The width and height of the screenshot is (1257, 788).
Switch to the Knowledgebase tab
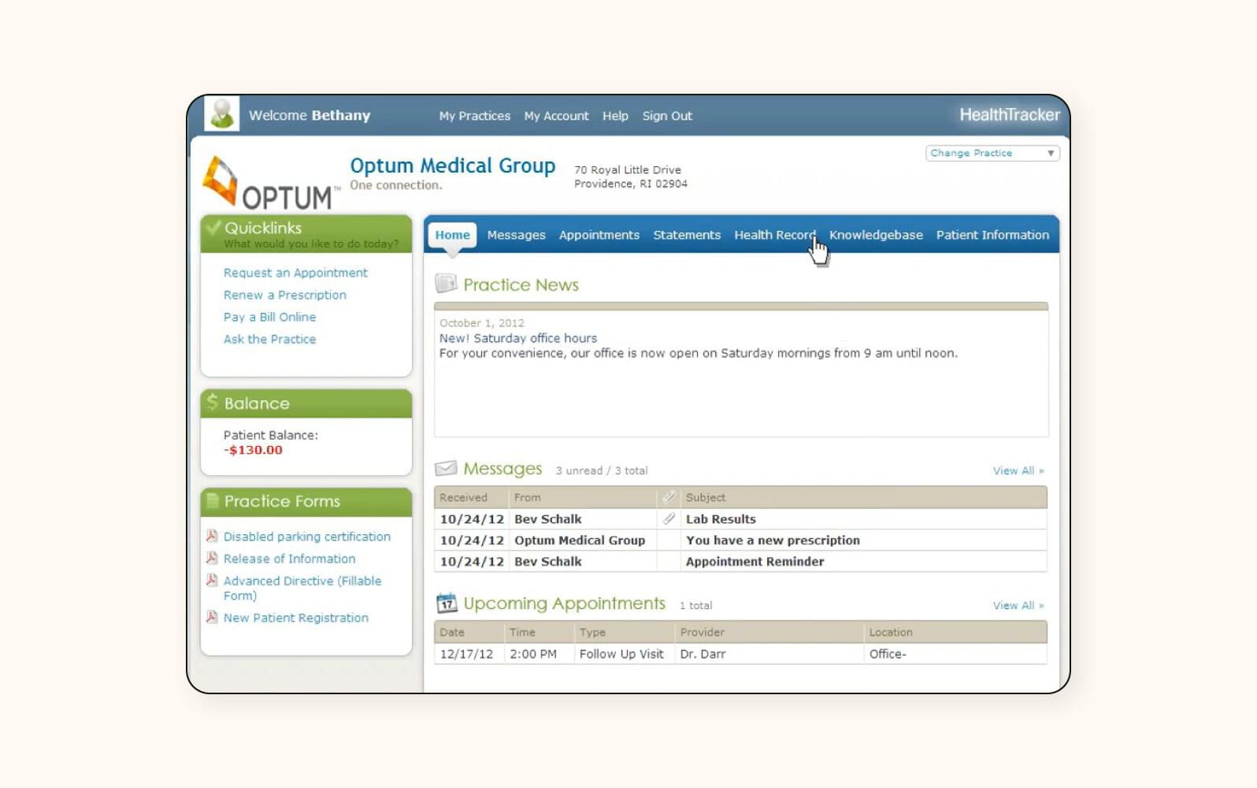[876, 235]
